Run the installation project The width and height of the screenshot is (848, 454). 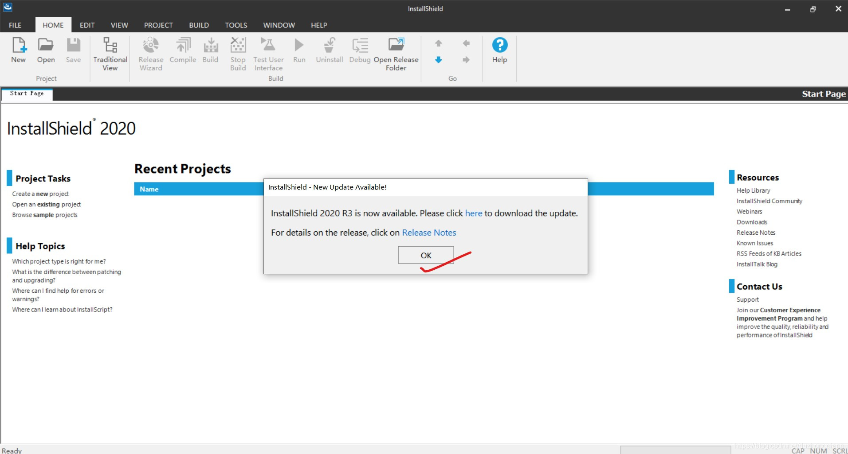299,50
